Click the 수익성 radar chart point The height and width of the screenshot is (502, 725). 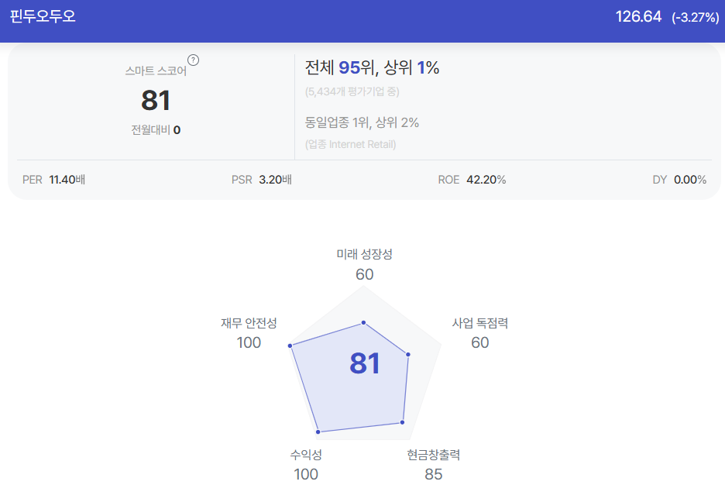point(318,432)
